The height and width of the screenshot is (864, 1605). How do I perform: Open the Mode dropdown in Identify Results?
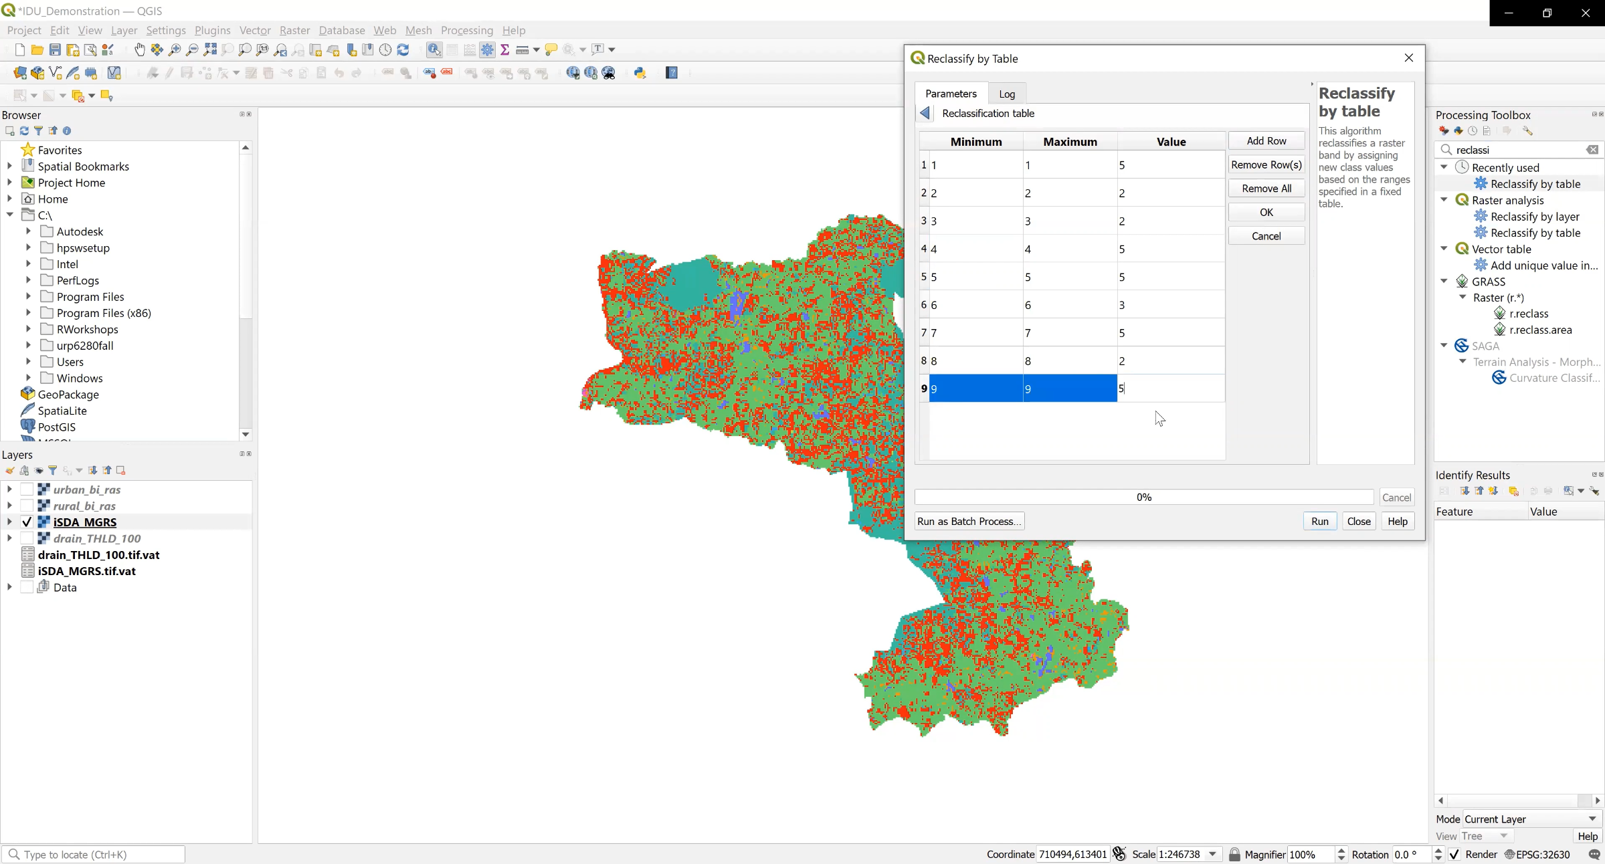pyautogui.click(x=1532, y=819)
